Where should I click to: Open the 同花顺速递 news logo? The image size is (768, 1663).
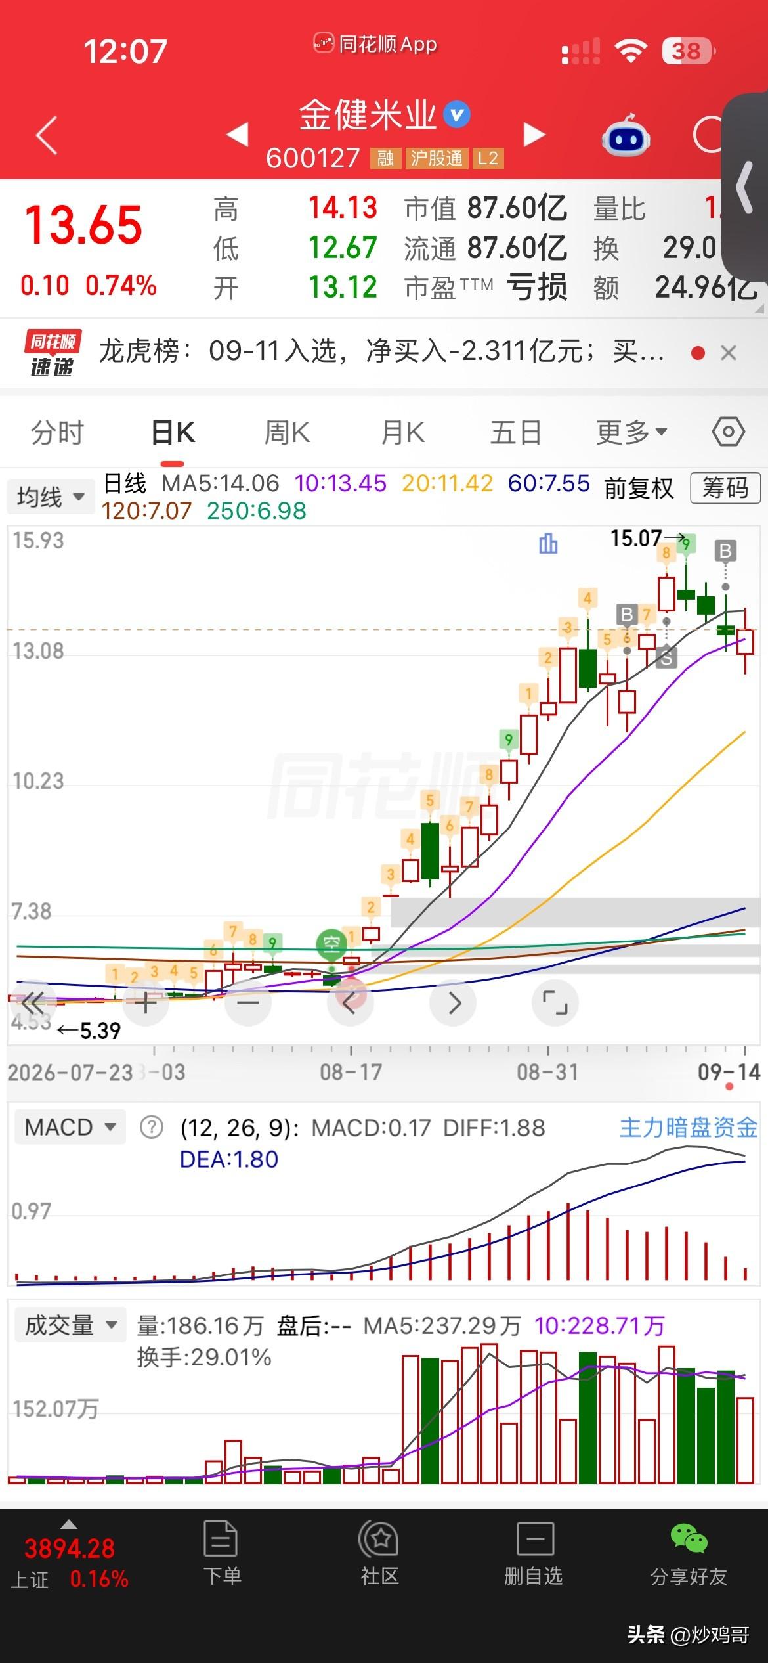(x=53, y=353)
